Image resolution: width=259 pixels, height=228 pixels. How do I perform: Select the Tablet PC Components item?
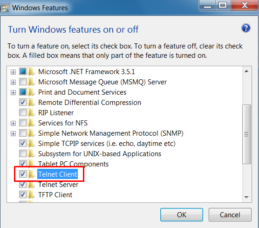coord(73,164)
